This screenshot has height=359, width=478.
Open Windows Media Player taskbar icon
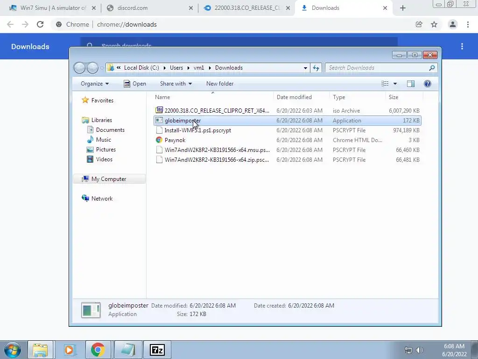click(x=69, y=350)
